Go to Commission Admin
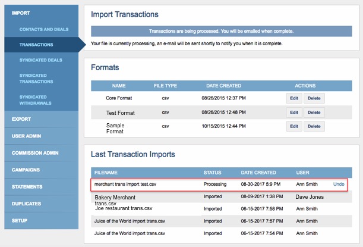The width and height of the screenshot is (363, 247). click(x=35, y=153)
